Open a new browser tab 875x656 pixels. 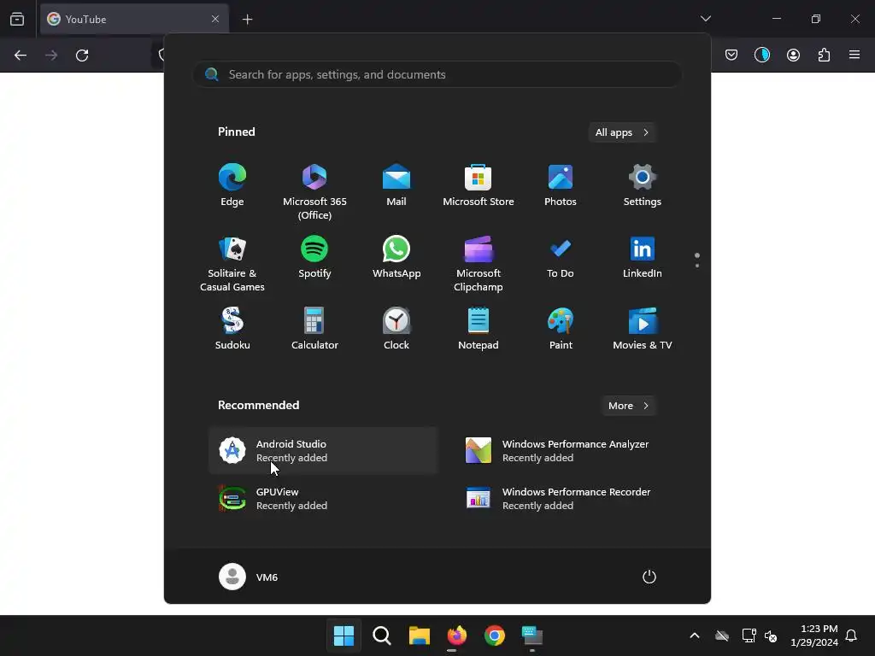pos(247,20)
